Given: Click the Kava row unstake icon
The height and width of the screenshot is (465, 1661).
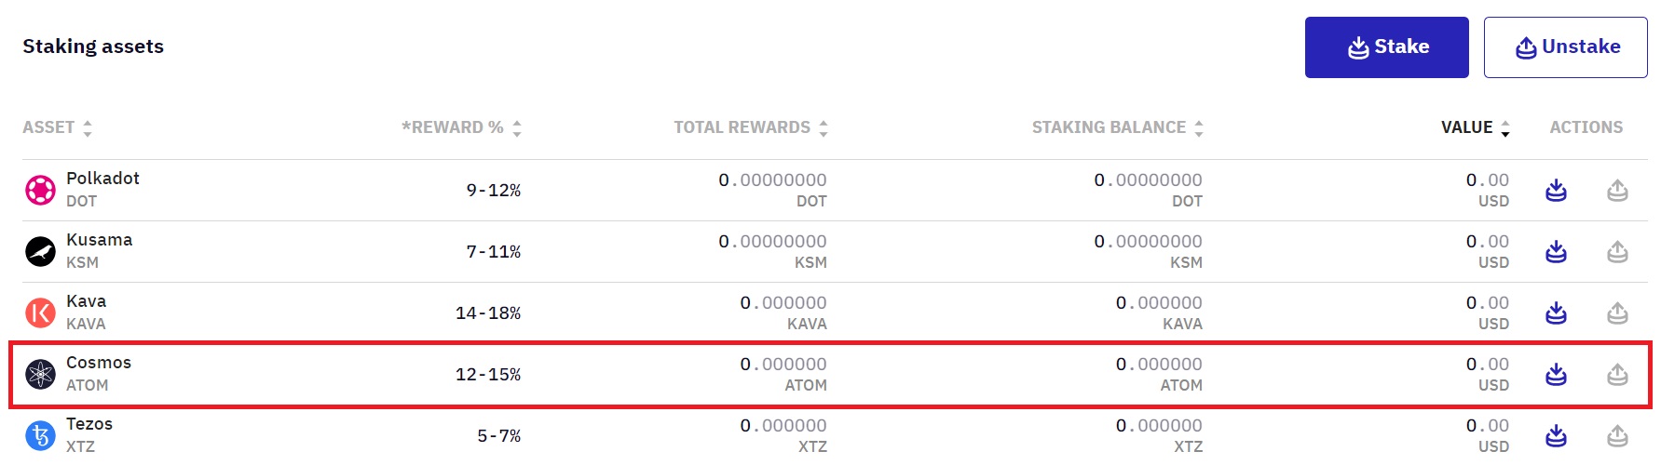Looking at the screenshot, I should click(x=1617, y=313).
